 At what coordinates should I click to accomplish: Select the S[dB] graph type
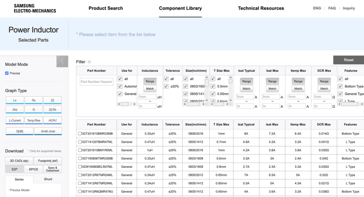(x=20, y=131)
